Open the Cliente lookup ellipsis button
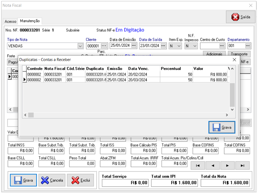The image size is (258, 194). click(x=104, y=46)
